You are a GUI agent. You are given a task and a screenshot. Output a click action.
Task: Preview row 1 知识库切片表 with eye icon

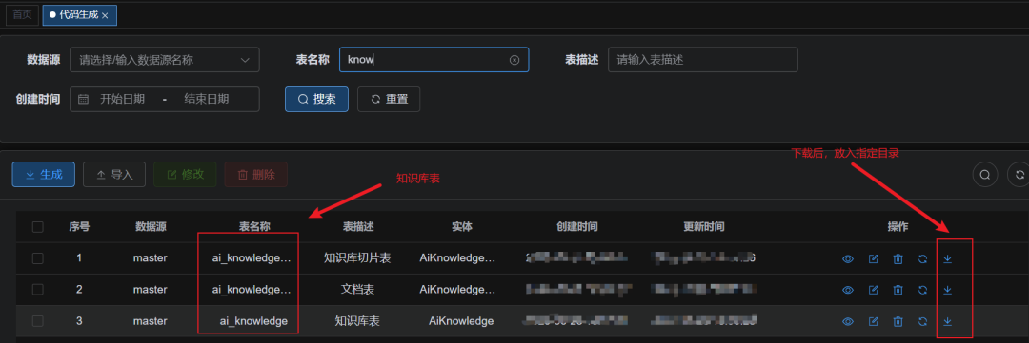pos(848,258)
